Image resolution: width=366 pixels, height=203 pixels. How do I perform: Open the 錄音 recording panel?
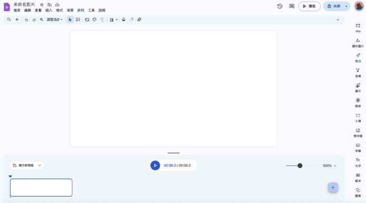click(358, 102)
